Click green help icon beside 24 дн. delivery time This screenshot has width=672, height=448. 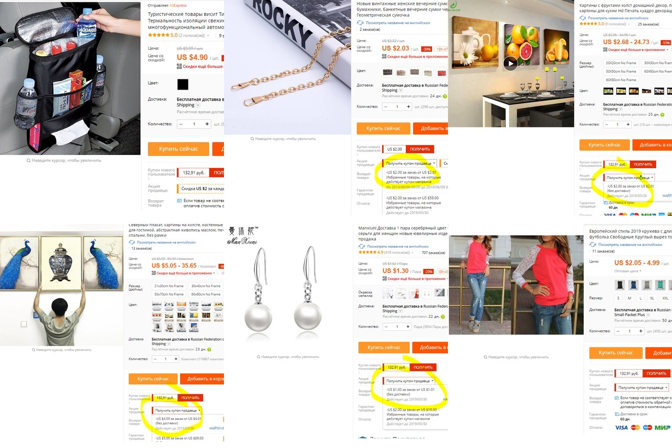(444, 96)
